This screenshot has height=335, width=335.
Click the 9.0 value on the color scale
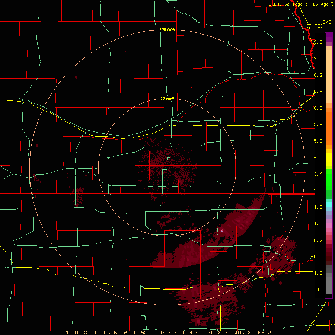coord(318,58)
